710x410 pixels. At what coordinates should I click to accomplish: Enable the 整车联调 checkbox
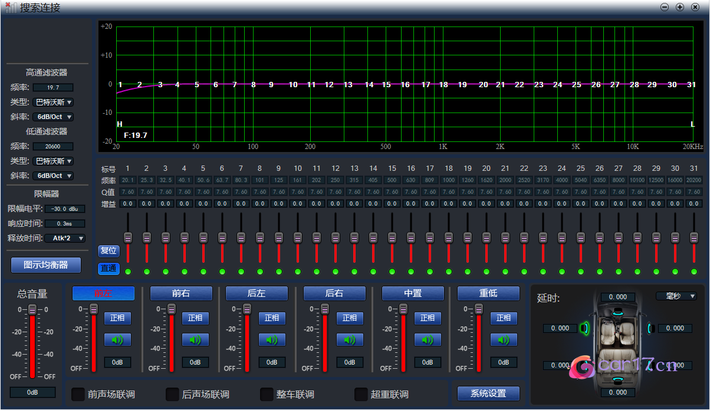[267, 394]
